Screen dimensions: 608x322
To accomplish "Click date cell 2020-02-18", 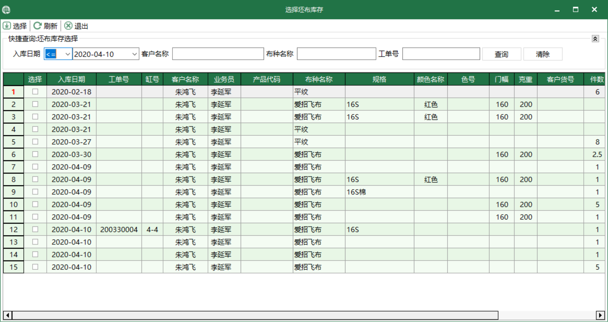I will pos(71,92).
